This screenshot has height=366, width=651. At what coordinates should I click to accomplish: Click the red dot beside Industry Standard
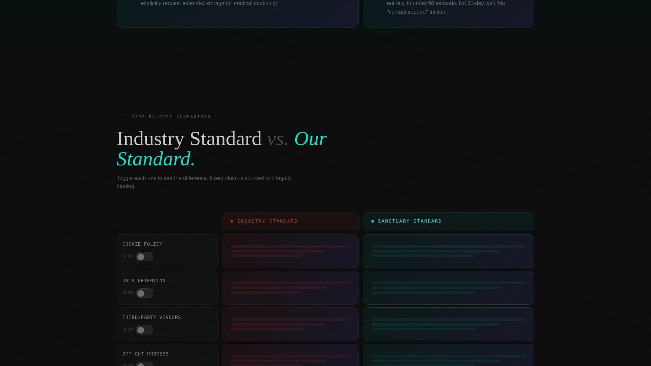pyautogui.click(x=232, y=221)
